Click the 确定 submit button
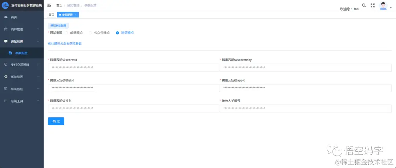This screenshot has height=168, width=396. coord(56,121)
